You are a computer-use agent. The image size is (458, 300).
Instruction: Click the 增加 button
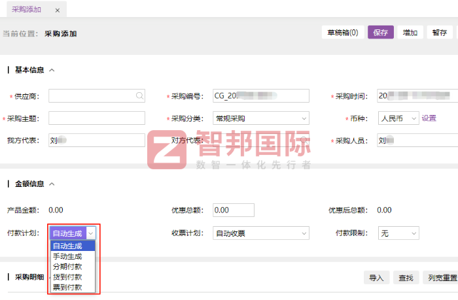(410, 33)
